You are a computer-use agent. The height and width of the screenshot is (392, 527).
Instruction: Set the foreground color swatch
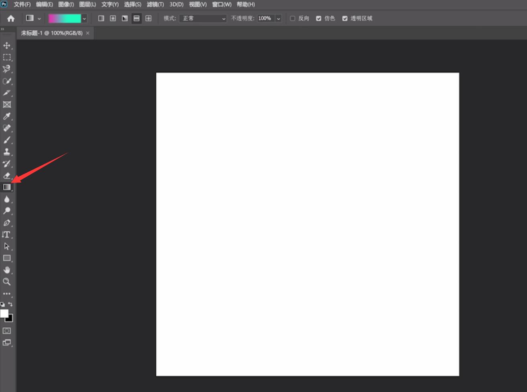coord(4,314)
